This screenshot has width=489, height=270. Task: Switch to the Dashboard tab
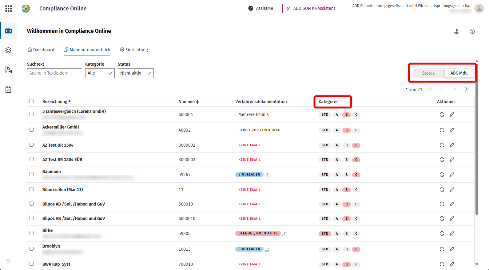point(41,50)
